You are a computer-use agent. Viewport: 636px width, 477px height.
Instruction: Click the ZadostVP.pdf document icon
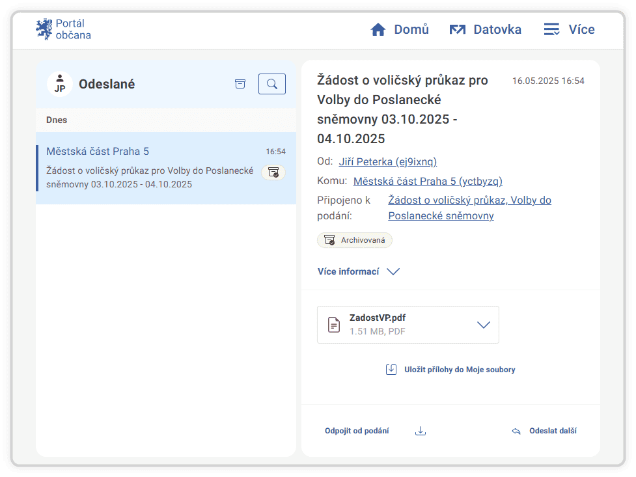334,325
